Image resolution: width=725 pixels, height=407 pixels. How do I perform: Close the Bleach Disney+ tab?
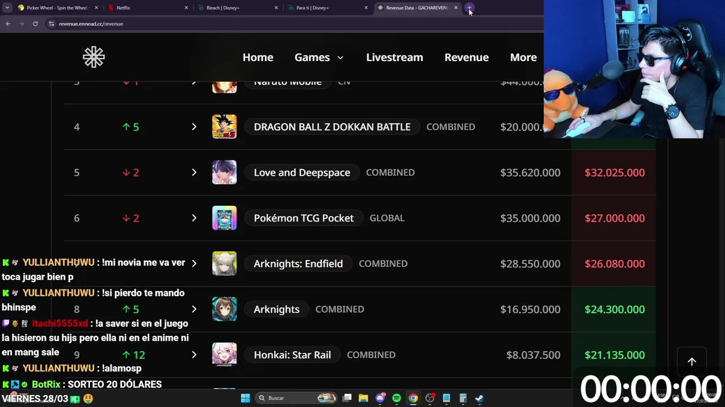click(x=276, y=8)
